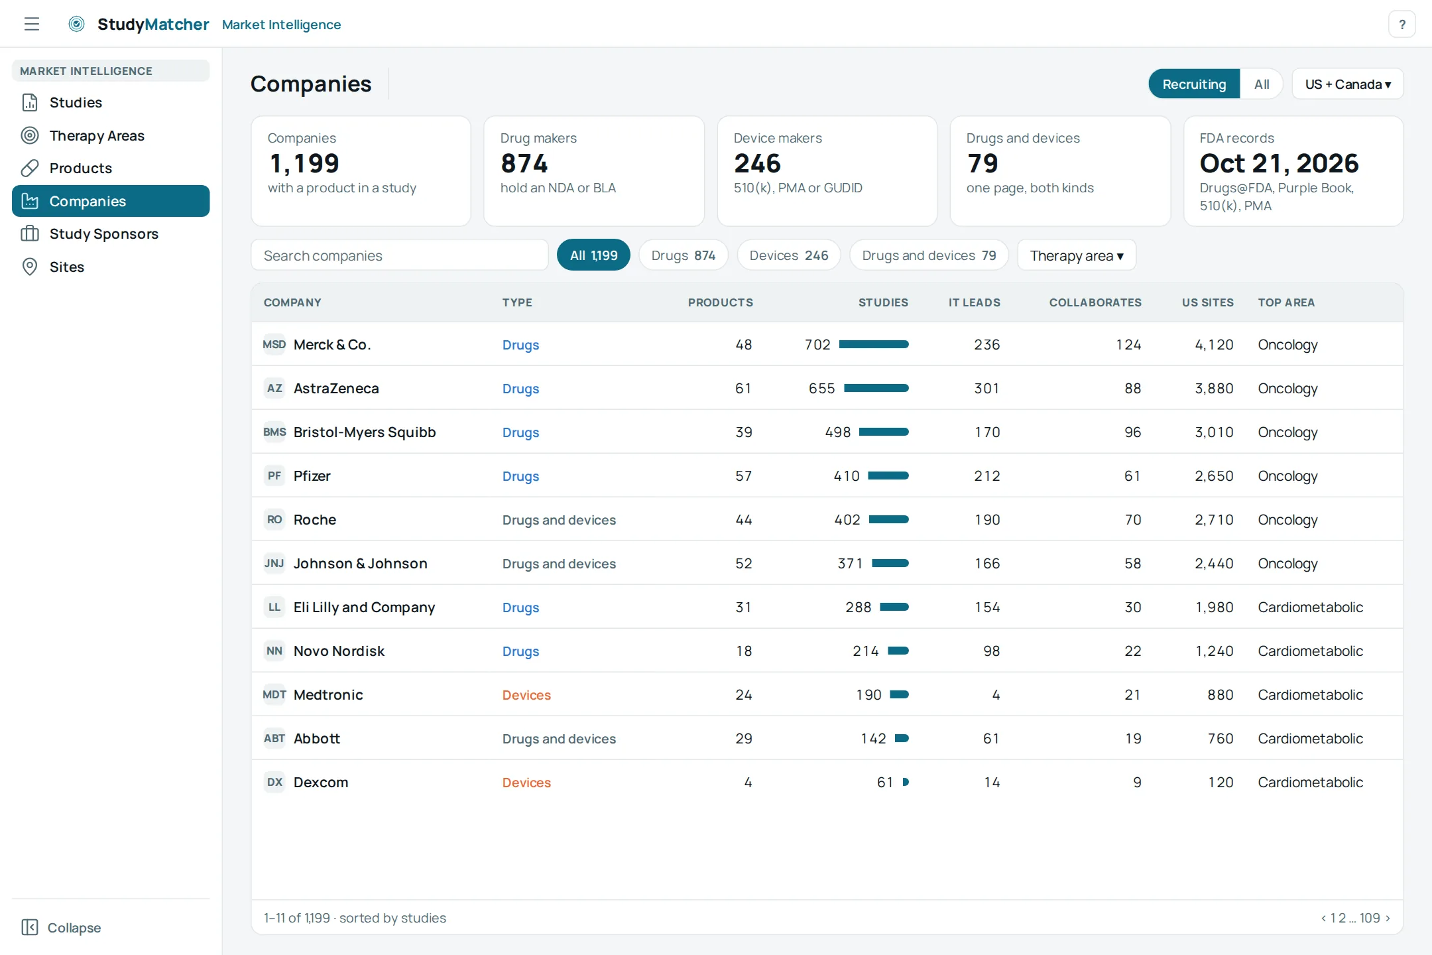1432x955 pixels.
Task: Click the ABT avatar badge
Action: point(274,738)
